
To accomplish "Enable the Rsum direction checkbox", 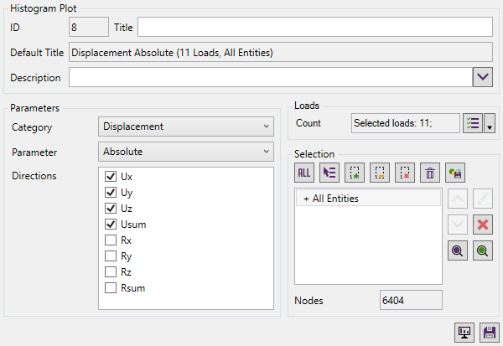I will tap(111, 288).
